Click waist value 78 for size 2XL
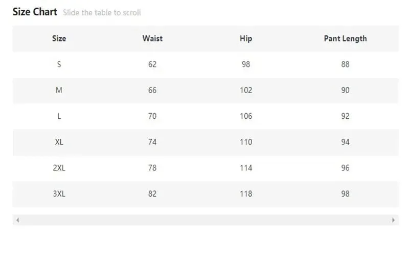409x256 pixels. (152, 168)
